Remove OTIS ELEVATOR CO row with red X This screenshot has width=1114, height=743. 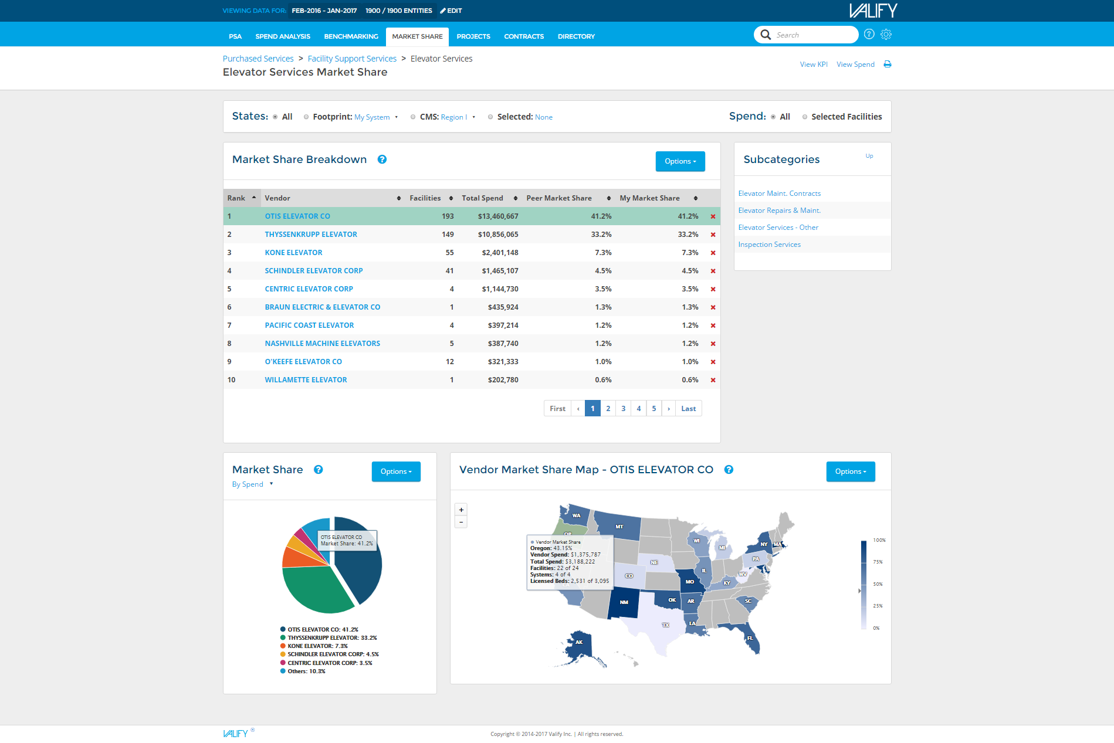point(713,216)
